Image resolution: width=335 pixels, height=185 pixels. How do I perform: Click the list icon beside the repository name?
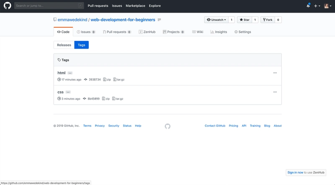click(x=159, y=20)
